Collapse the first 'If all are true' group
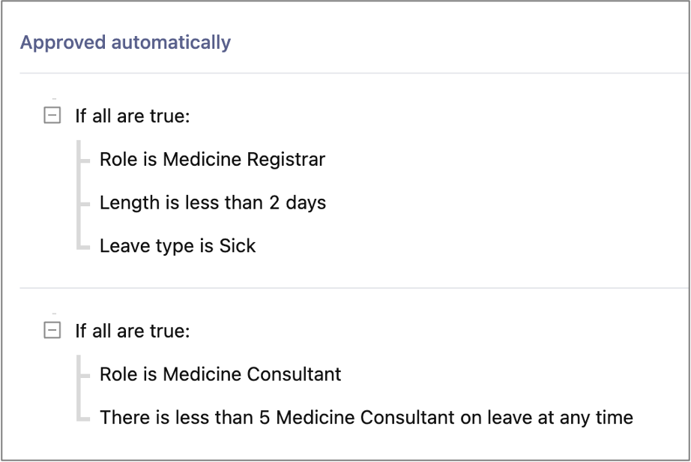The image size is (691, 462). tap(52, 115)
